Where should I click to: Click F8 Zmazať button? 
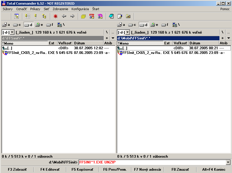coord(180,170)
